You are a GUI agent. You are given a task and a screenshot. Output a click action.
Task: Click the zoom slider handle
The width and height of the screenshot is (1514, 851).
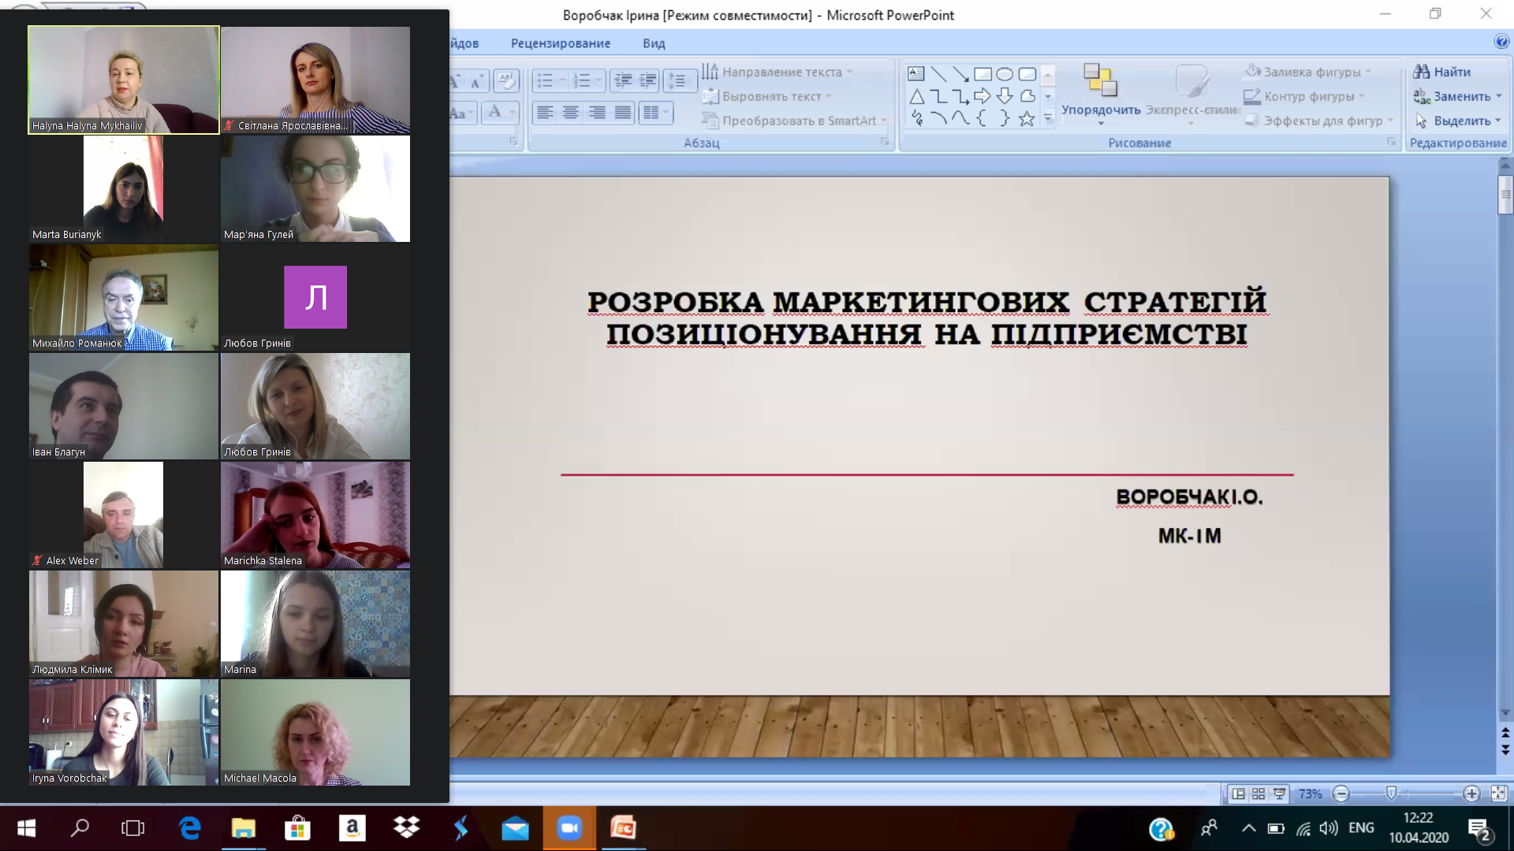[x=1392, y=793]
